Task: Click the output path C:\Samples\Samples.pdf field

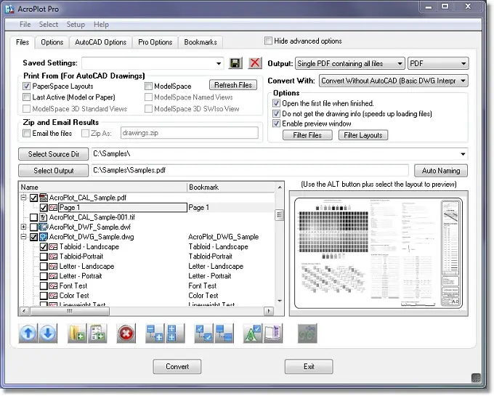Action: tap(250, 171)
